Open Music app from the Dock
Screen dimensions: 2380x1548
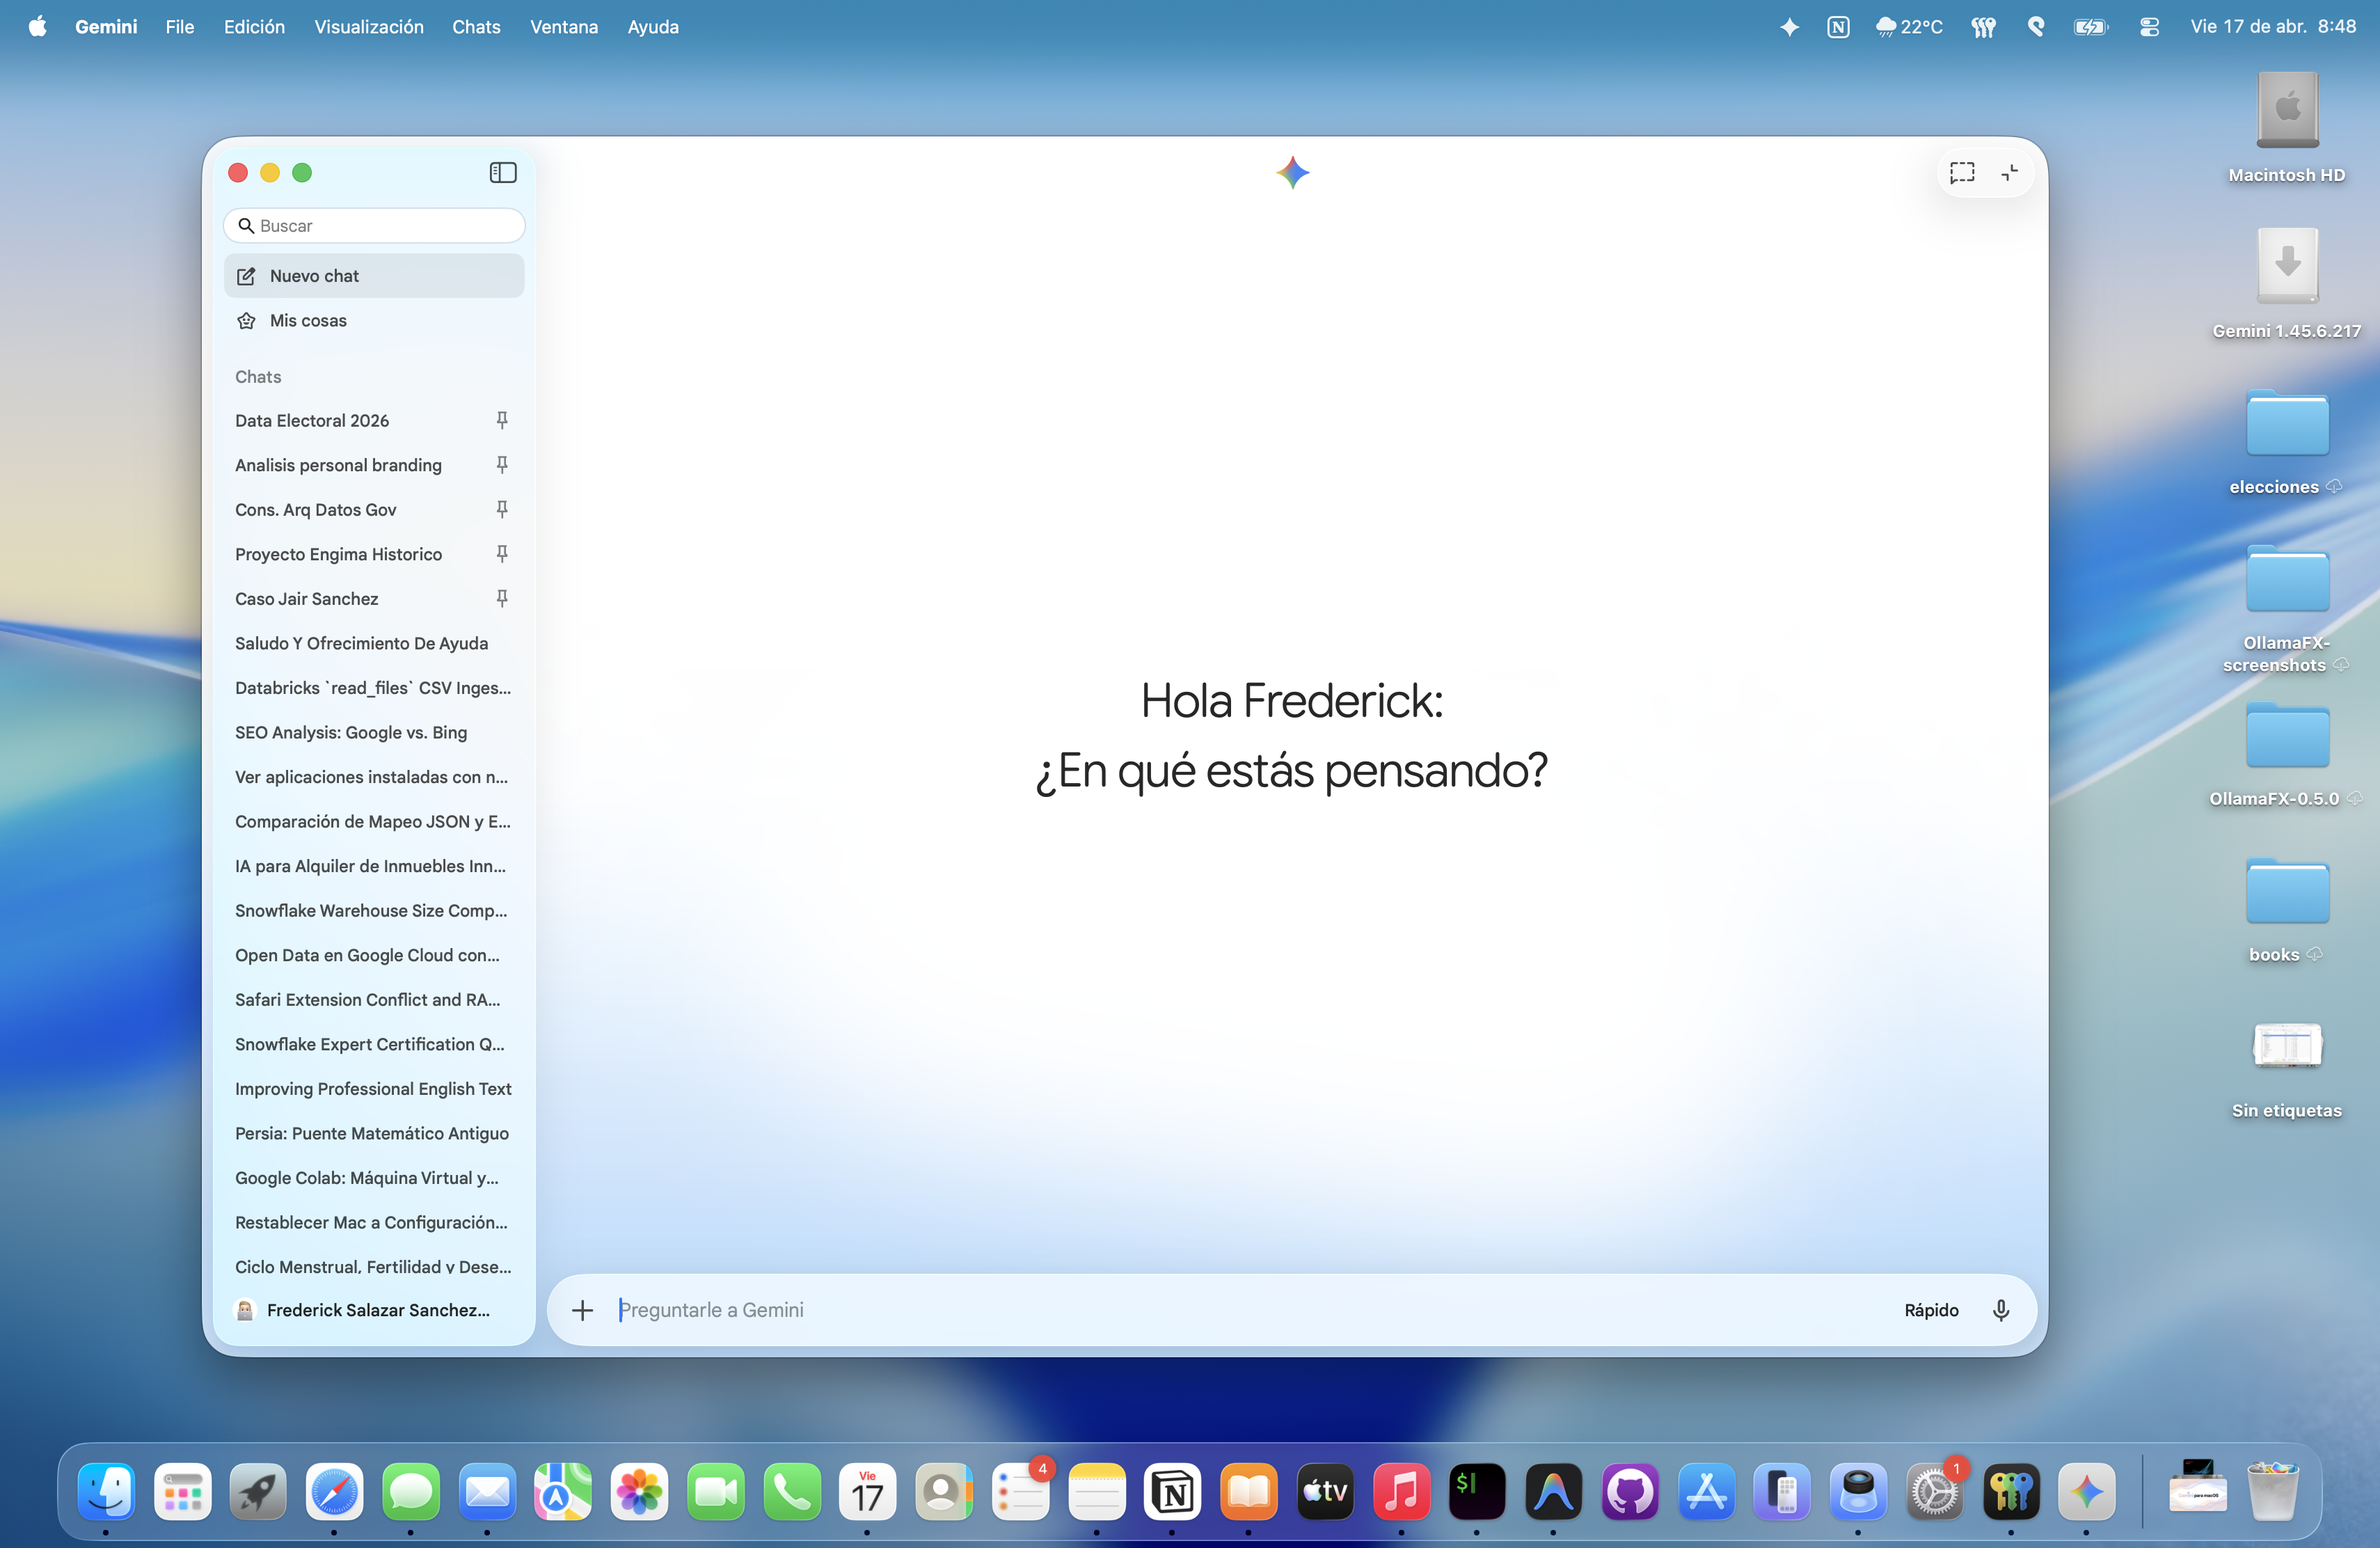pos(1401,1491)
